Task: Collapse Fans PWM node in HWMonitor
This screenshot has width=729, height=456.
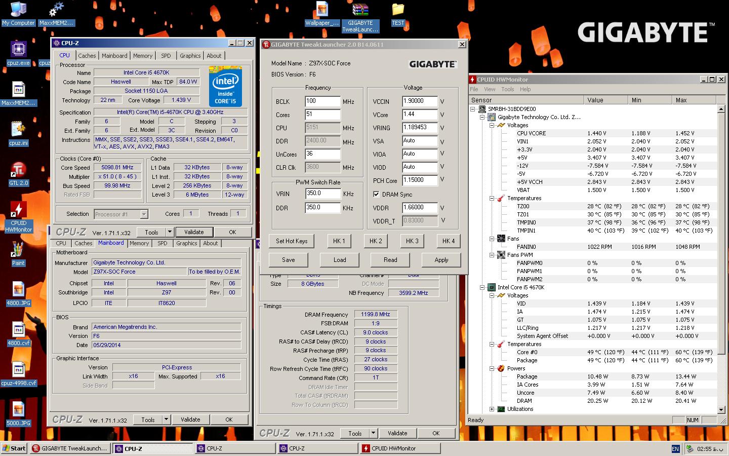Action: click(492, 255)
